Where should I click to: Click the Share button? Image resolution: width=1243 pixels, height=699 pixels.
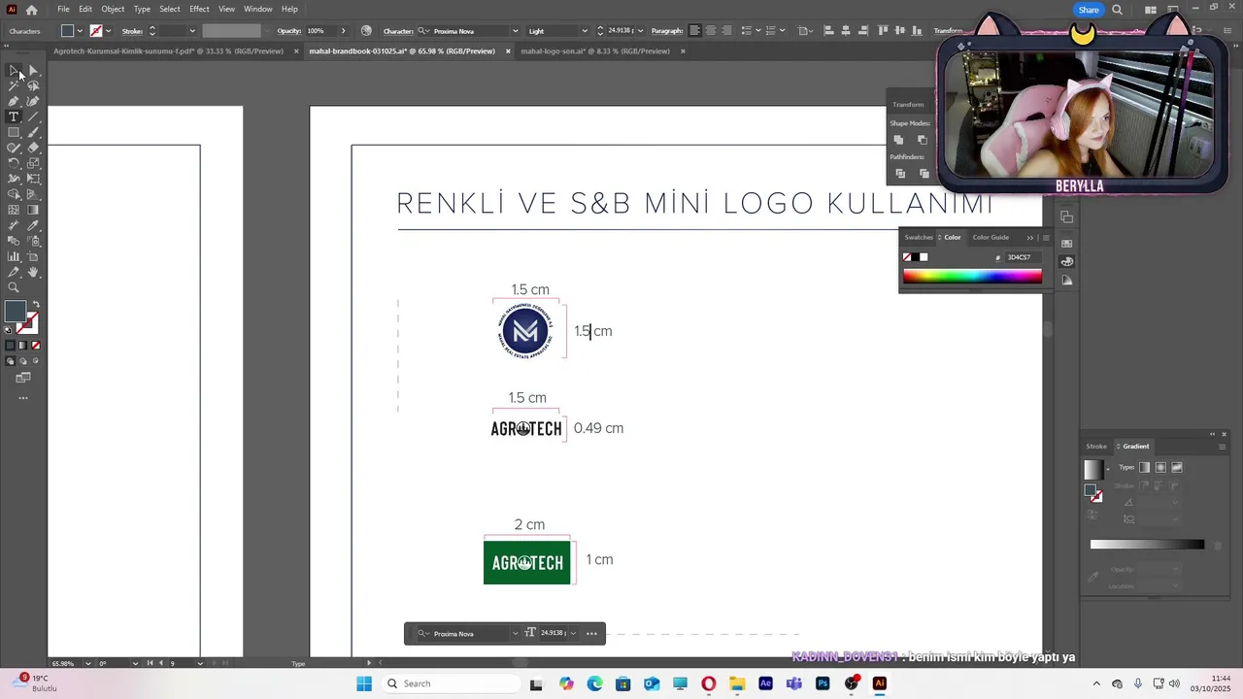click(1089, 10)
